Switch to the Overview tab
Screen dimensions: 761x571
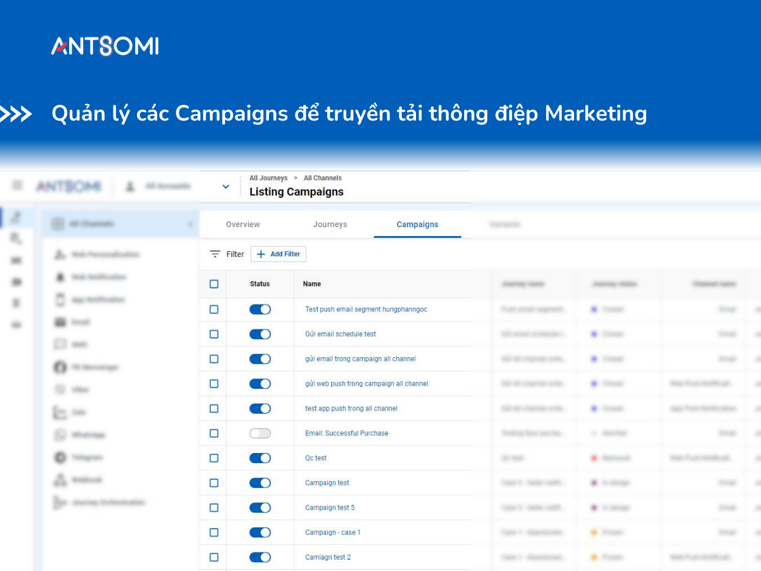243,225
